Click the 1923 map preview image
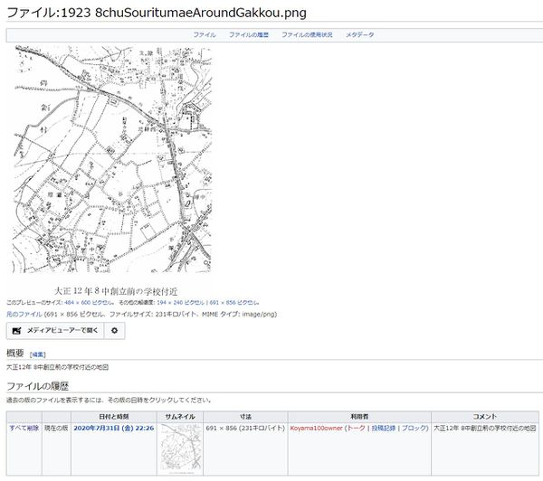 click(111, 161)
